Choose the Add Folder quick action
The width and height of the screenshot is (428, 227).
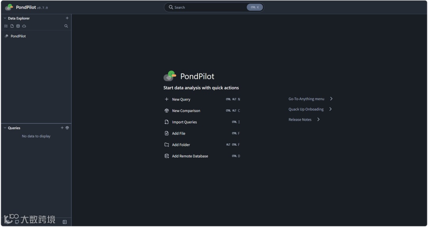(202, 145)
